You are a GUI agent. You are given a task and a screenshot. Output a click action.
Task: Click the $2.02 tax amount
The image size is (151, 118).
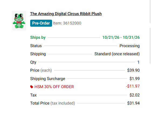tap(135, 95)
